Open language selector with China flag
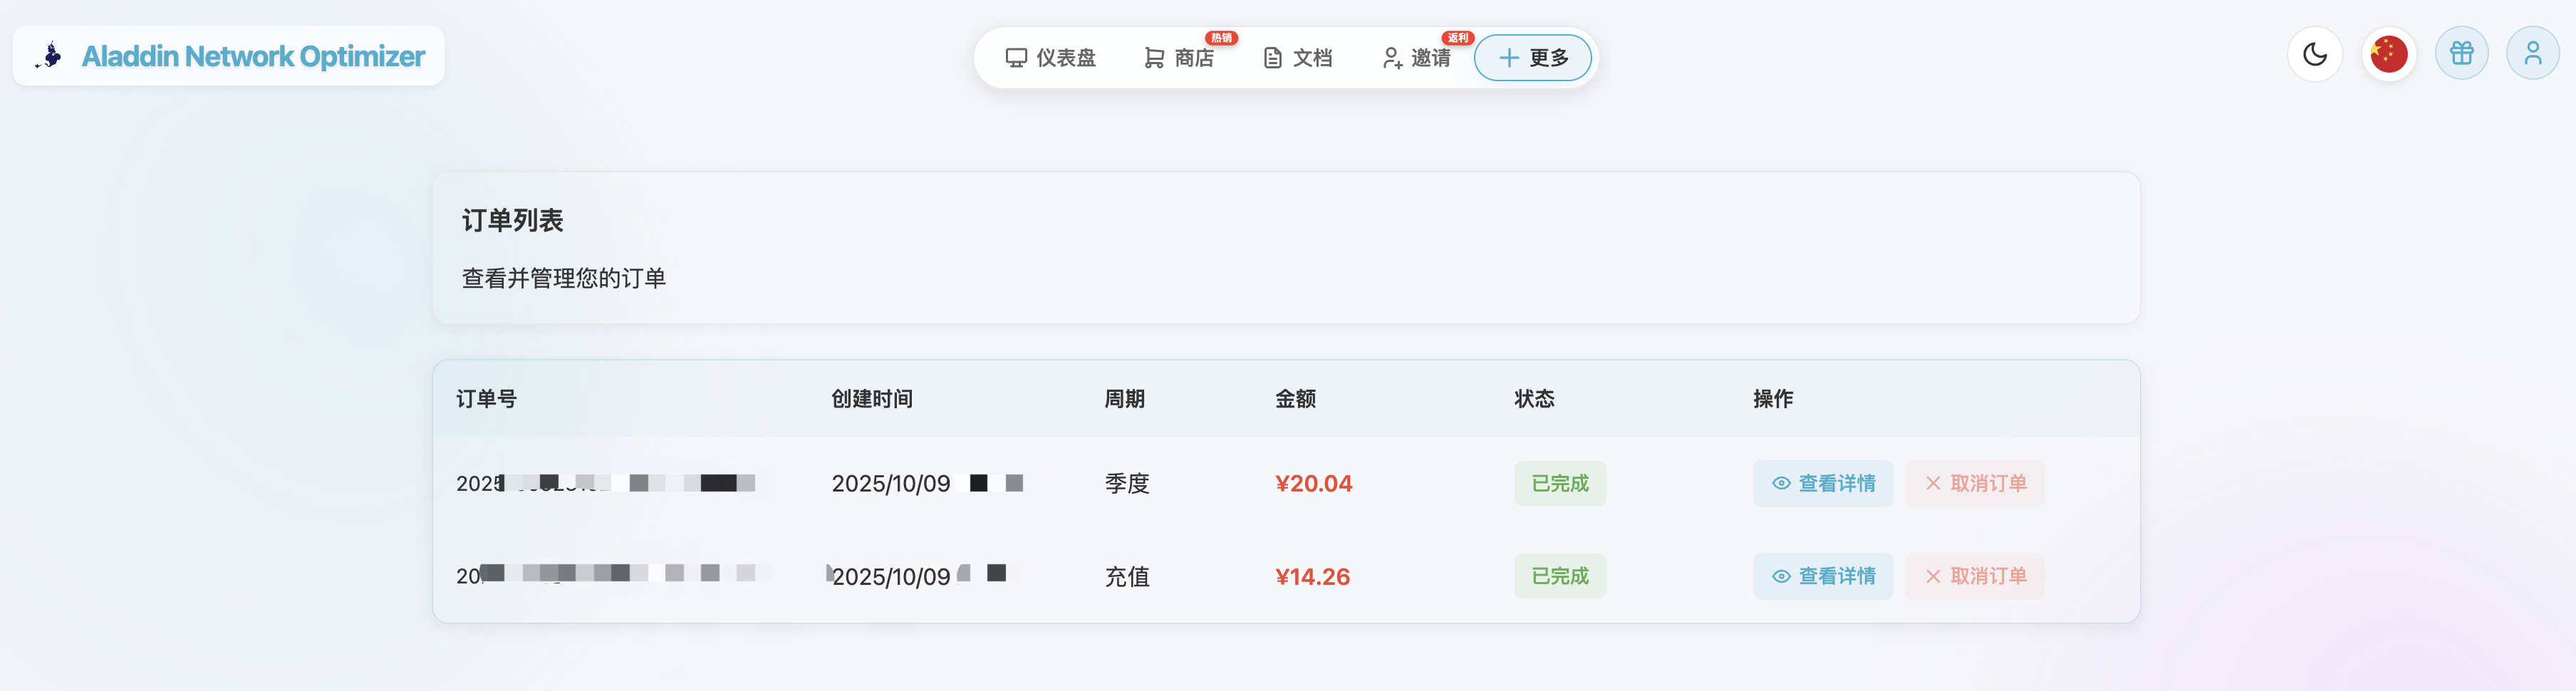This screenshot has width=2576, height=691. (x=2388, y=54)
